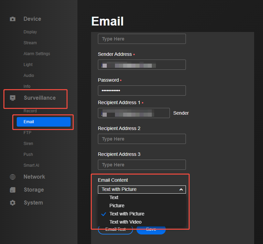Expand the Surveillance section
Image resolution: width=263 pixels, height=244 pixels.
pyautogui.click(x=40, y=98)
